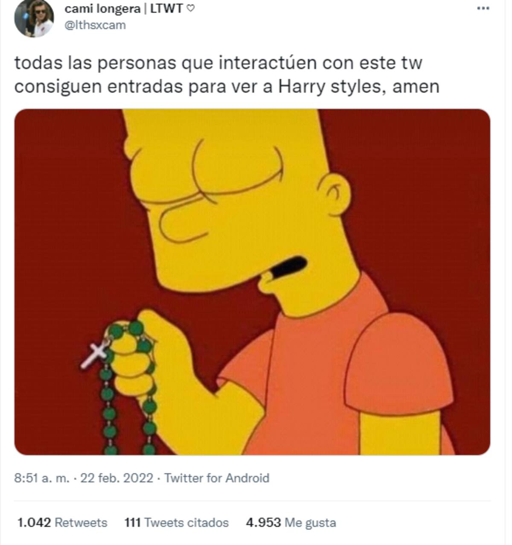The height and width of the screenshot is (545, 512).
Task: Open the three-dots more options menu
Action: [483, 8]
